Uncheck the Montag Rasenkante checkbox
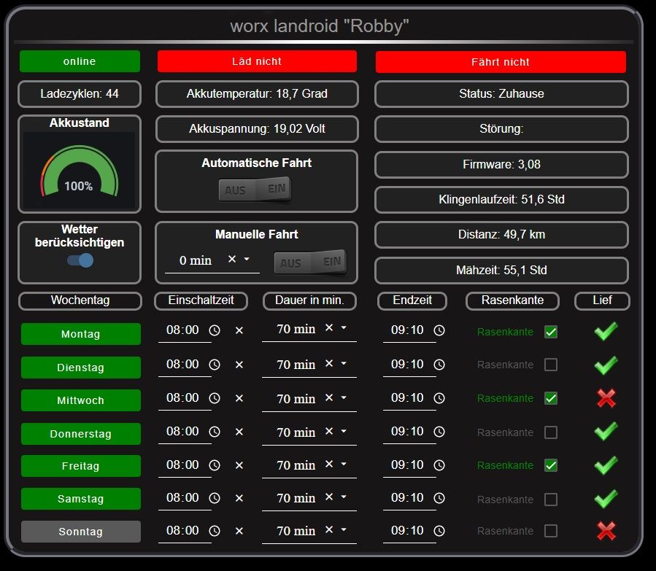Screen dimensions: 656x571 tap(551, 332)
